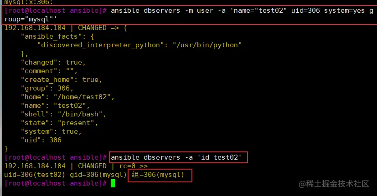Image resolution: width=377 pixels, height=196 pixels.
Task: Click 组=306(mysql) output text
Action: pos(158,175)
